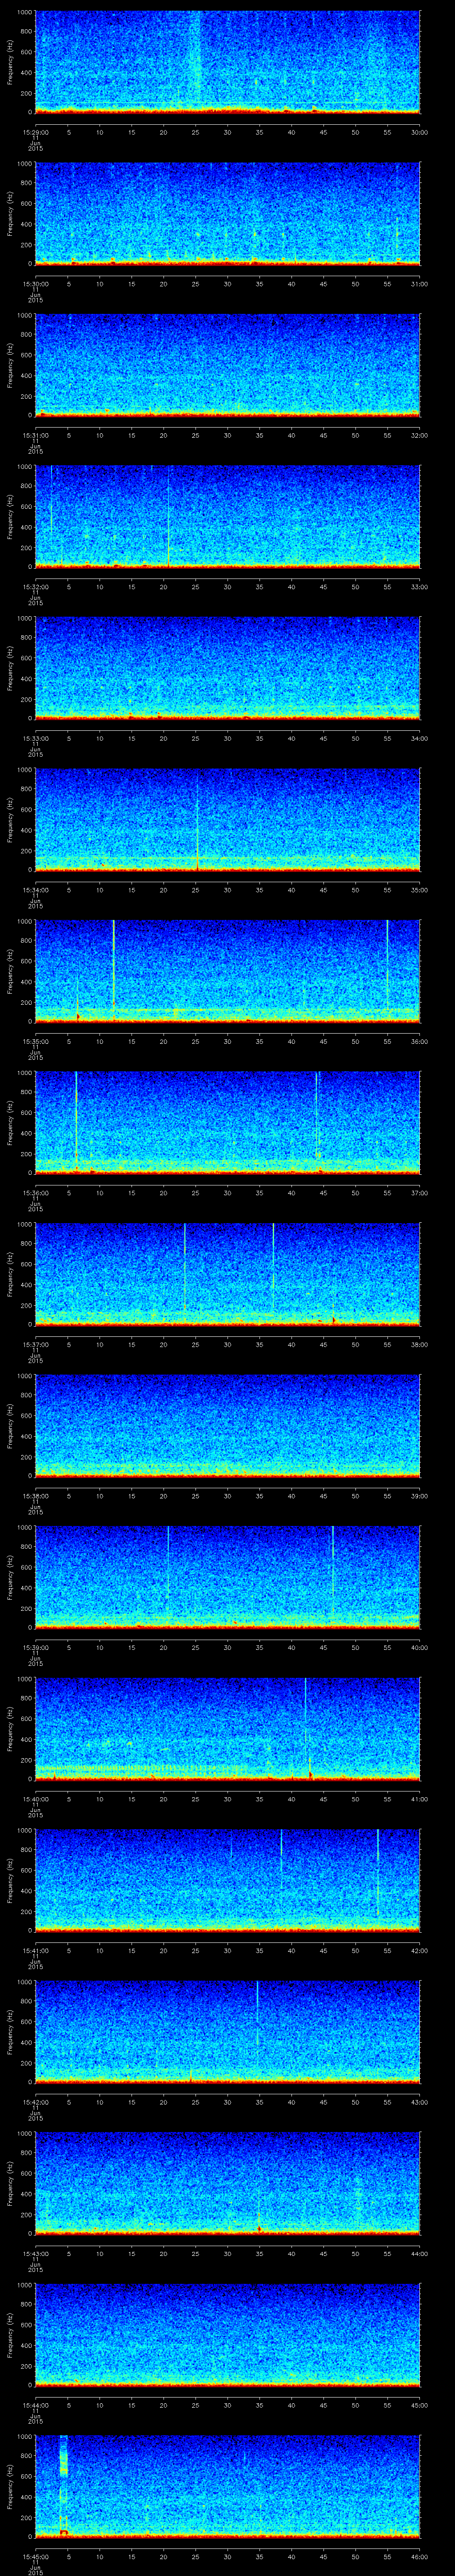The image size is (455, 2576).
Task: Select the spectrogram panel starting at 15:38:00
Action: coord(228,1427)
